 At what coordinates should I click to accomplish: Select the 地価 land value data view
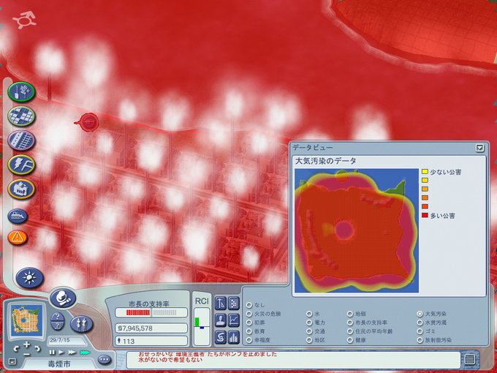(350, 314)
